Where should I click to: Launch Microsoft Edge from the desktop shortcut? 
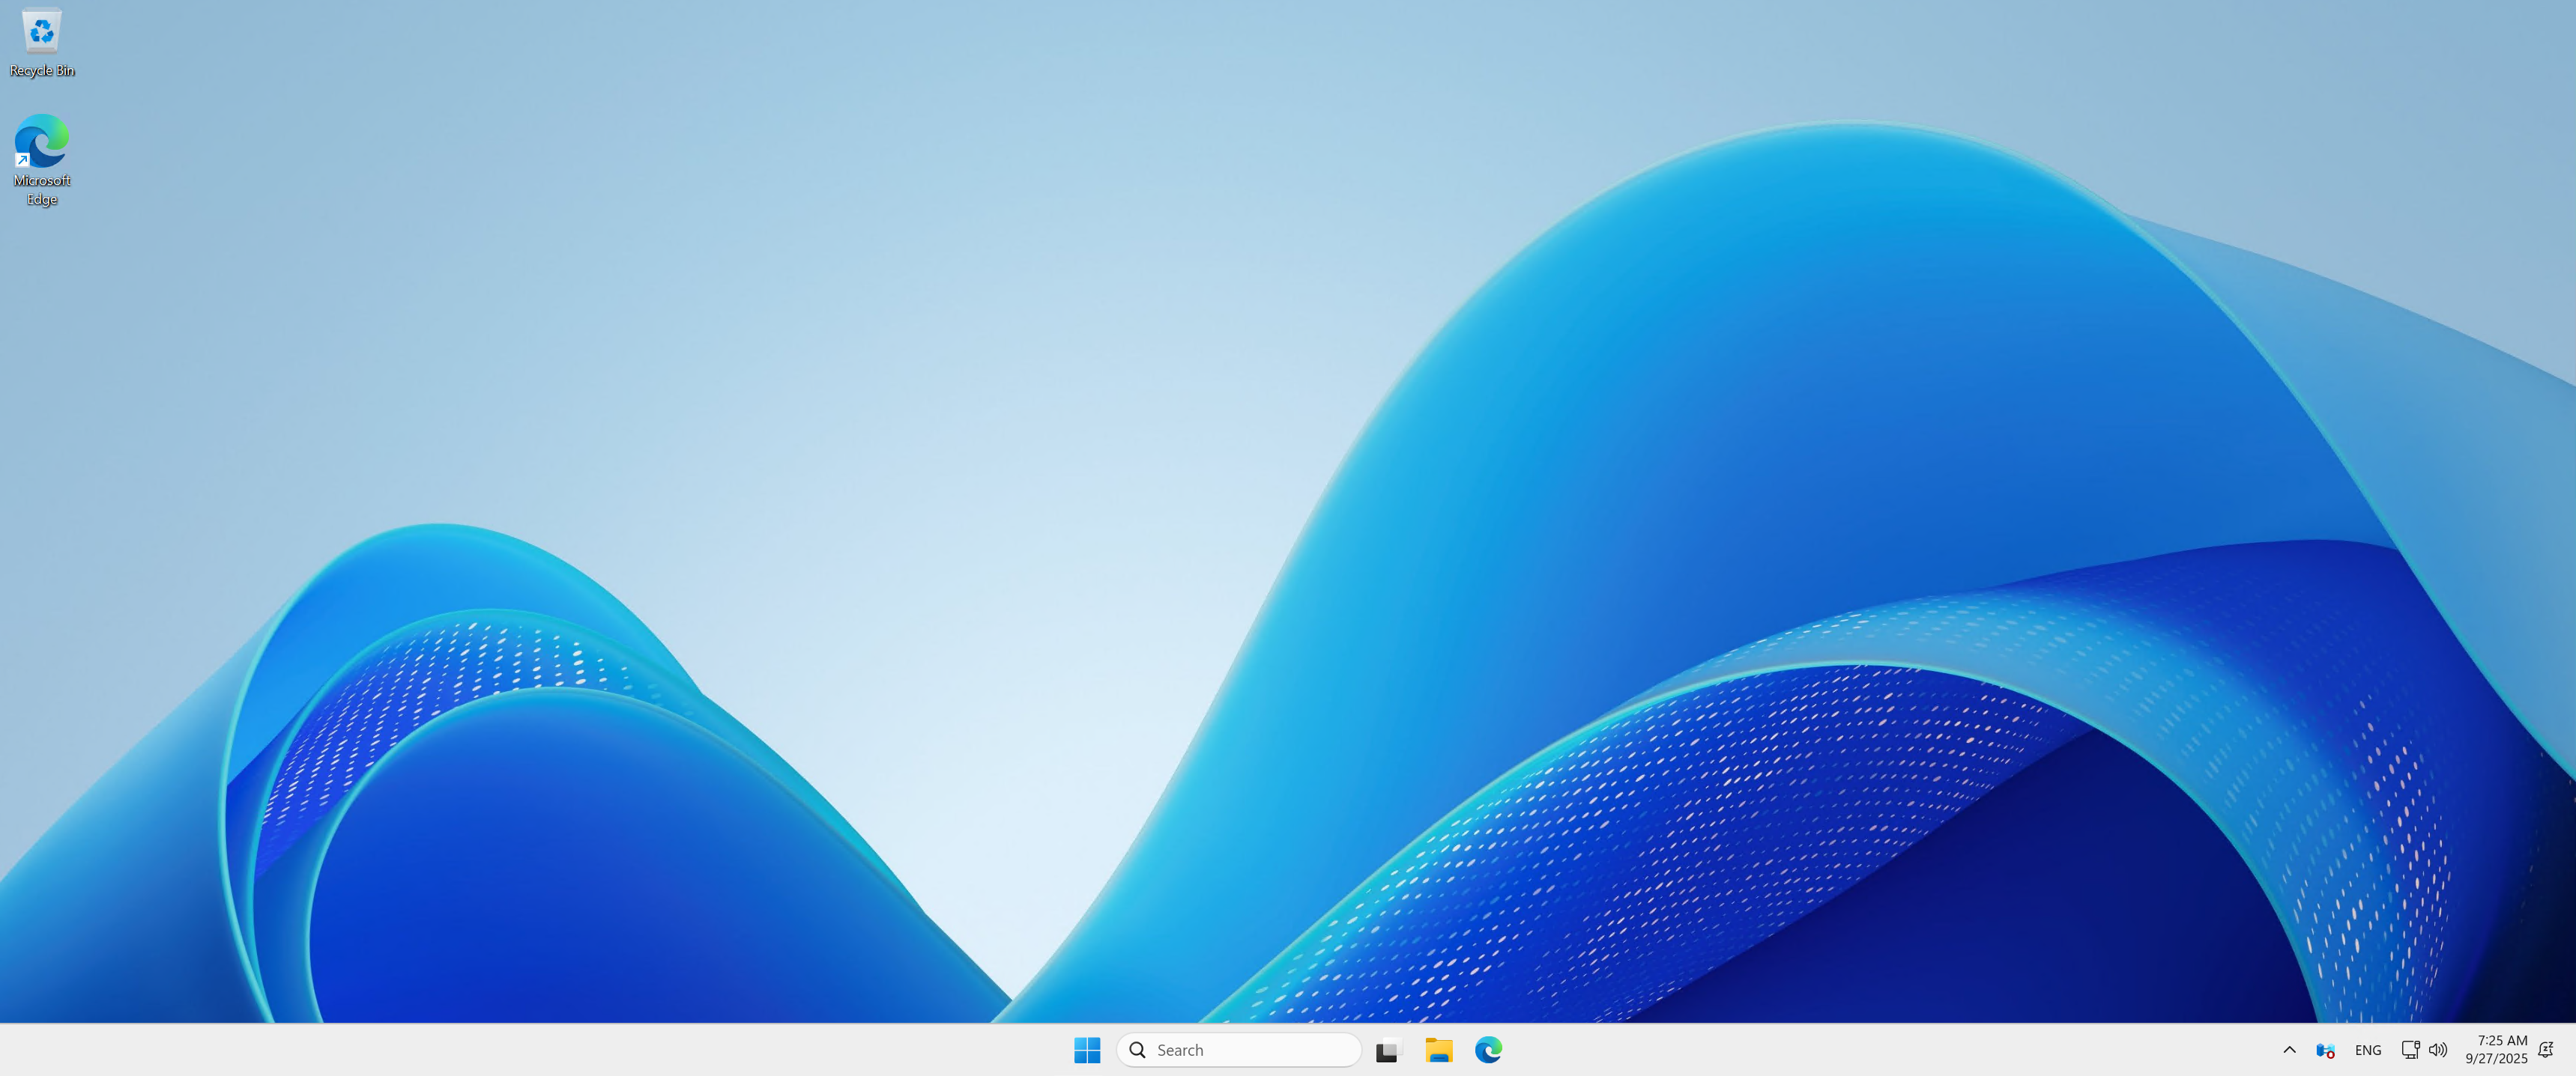(41, 140)
